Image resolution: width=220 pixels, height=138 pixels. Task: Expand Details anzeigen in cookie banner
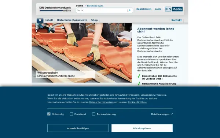(x=162, y=114)
